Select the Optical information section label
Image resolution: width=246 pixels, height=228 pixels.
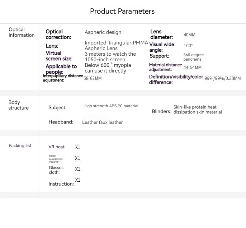point(21,32)
